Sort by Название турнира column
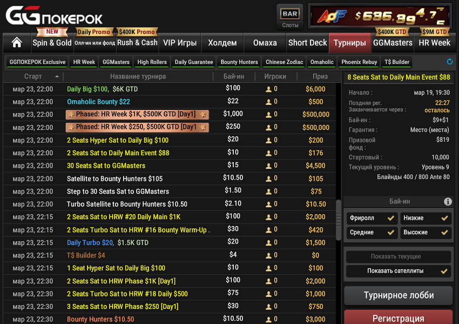Viewport: 459px width, 324px height. 138,76
